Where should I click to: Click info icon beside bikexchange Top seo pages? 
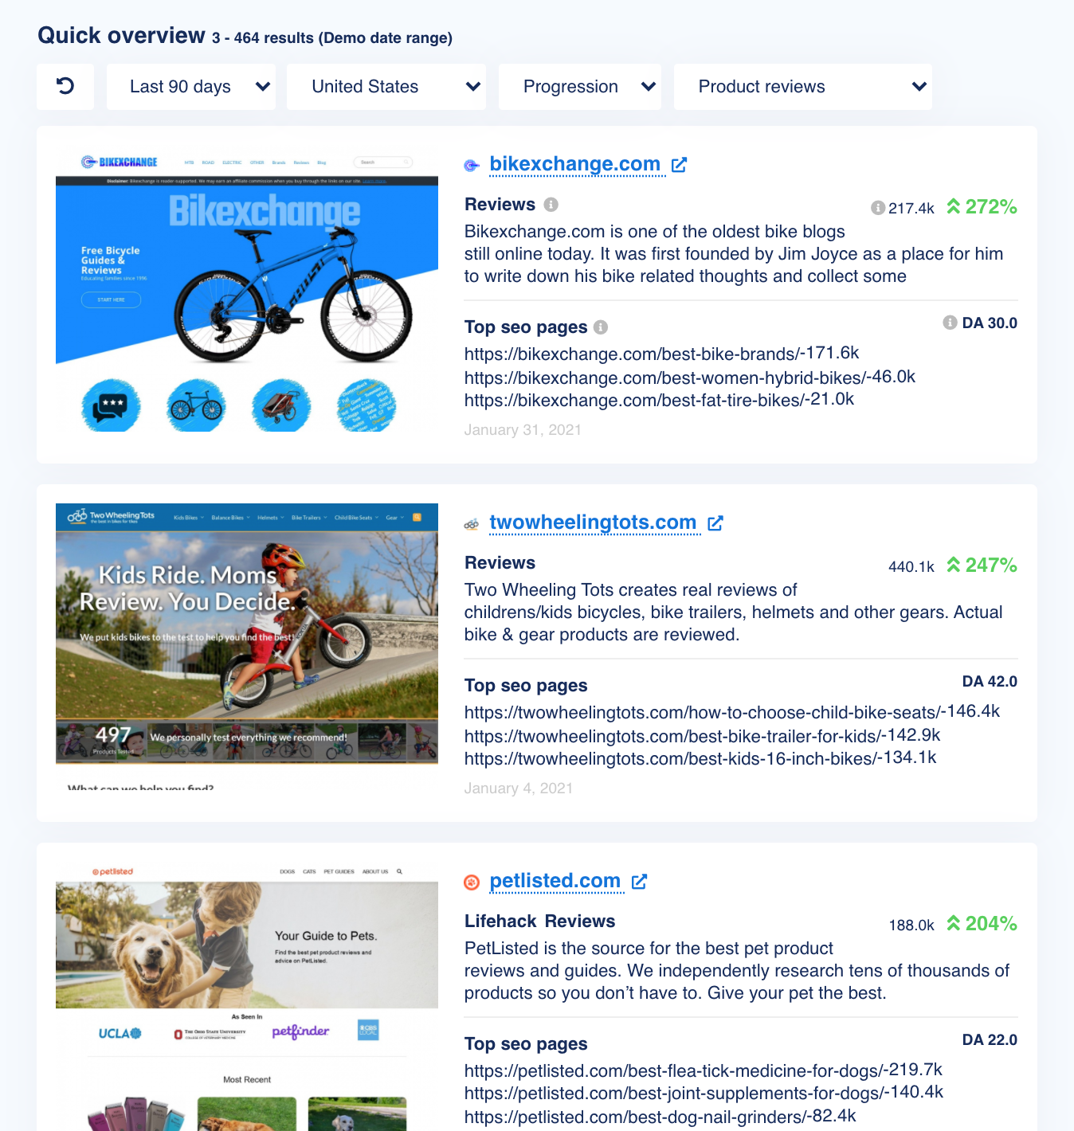[x=601, y=327]
